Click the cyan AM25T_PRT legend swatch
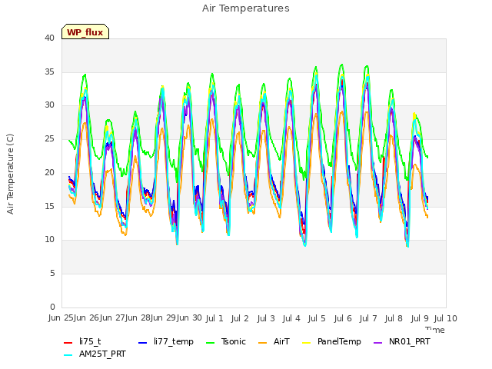Screen dimensions: 492x369 [68, 355]
